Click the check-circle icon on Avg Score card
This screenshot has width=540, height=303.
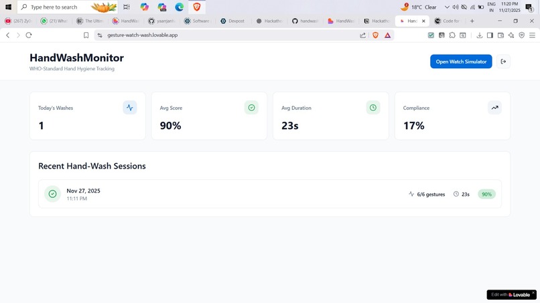tap(251, 108)
